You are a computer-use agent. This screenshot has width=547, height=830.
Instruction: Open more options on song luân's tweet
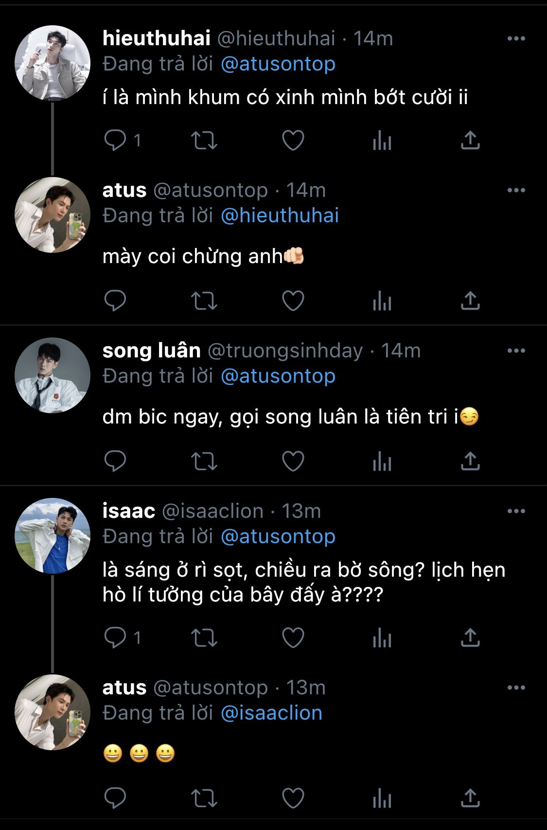(516, 351)
